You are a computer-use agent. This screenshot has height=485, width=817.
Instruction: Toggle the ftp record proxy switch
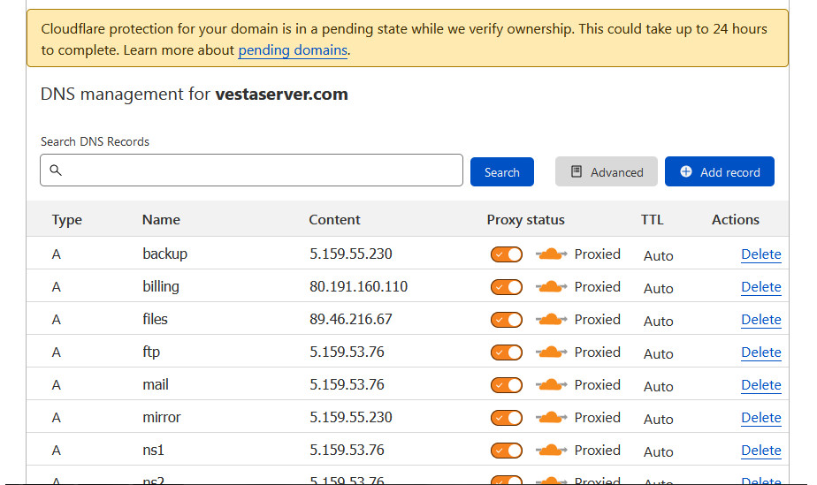coord(507,352)
